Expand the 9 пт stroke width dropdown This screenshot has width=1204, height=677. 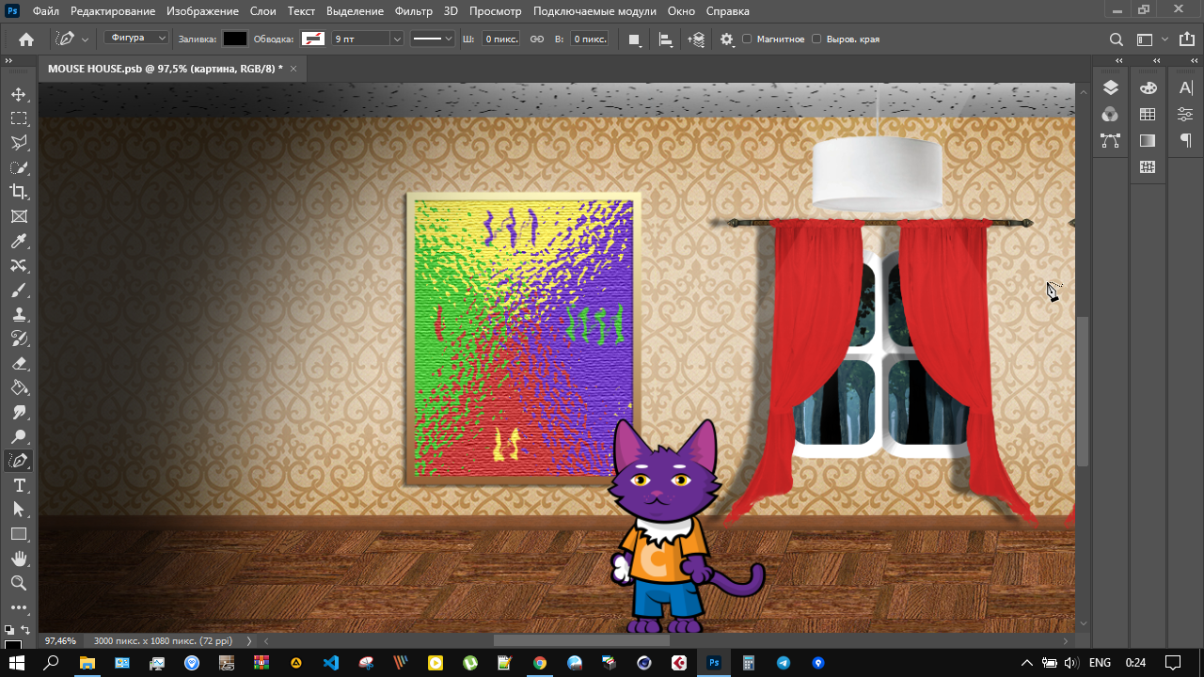396,39
